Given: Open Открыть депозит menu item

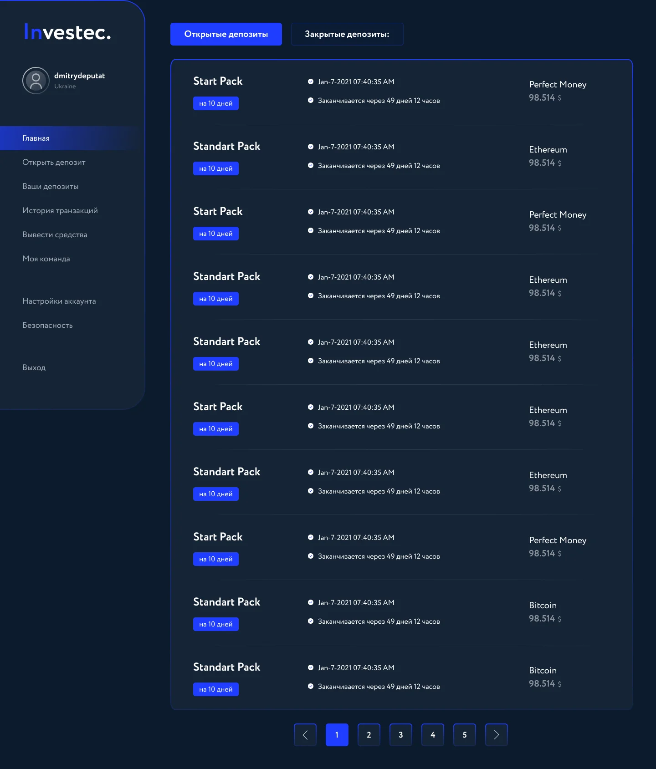Looking at the screenshot, I should coord(54,162).
